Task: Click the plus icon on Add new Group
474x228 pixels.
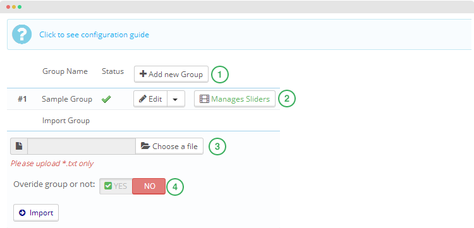Action: (143, 74)
